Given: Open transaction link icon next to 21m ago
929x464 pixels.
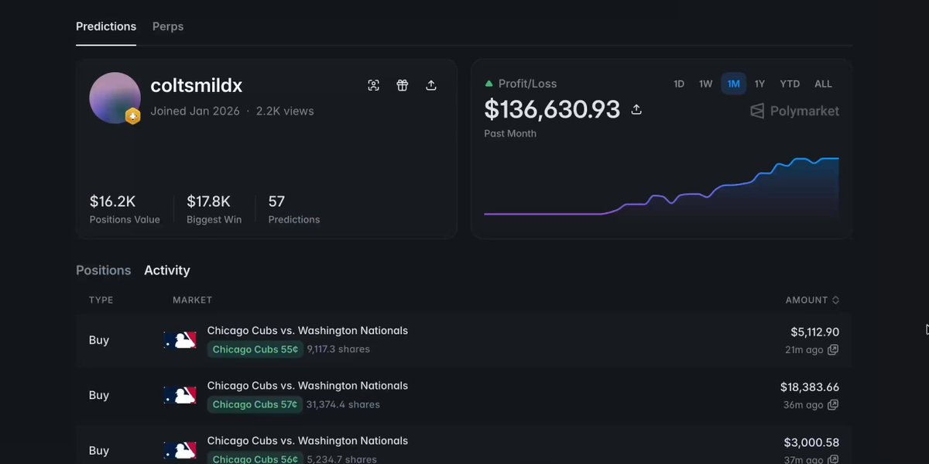Looking at the screenshot, I should tap(833, 350).
